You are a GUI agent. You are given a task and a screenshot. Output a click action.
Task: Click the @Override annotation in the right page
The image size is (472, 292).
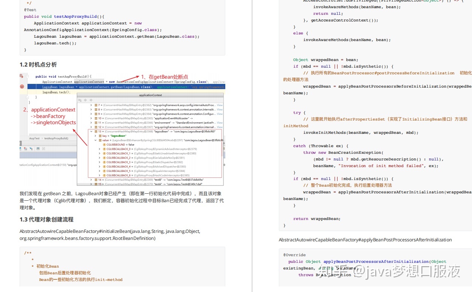pos(294,255)
